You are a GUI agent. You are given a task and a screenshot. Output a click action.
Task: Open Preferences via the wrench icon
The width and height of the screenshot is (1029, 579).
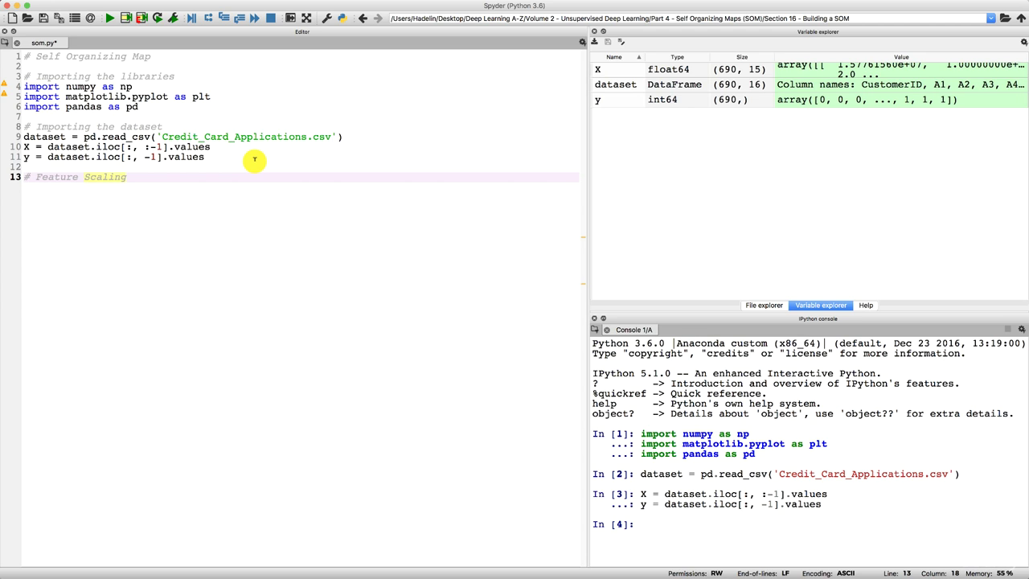(x=326, y=18)
